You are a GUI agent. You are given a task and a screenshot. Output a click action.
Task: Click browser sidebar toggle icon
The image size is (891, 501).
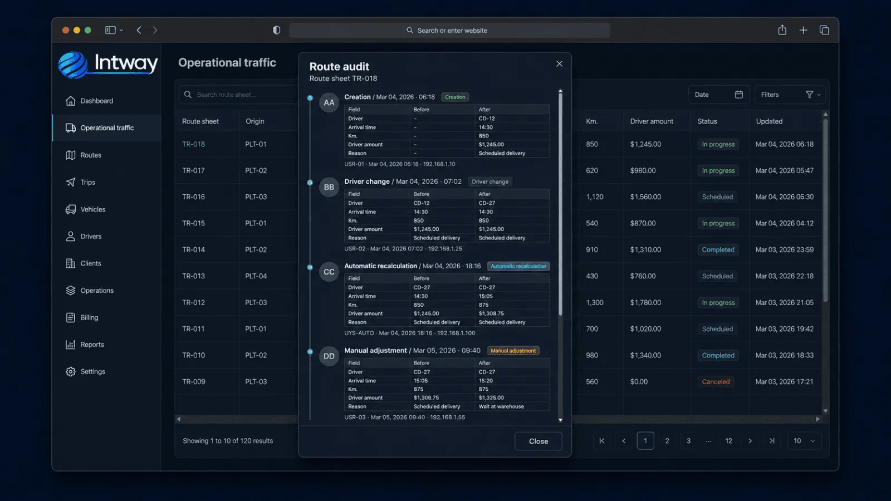(x=110, y=30)
